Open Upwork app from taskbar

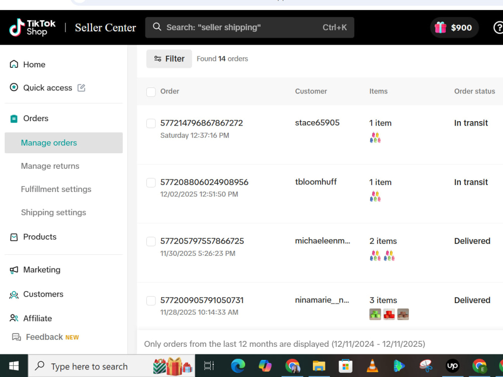click(x=453, y=366)
